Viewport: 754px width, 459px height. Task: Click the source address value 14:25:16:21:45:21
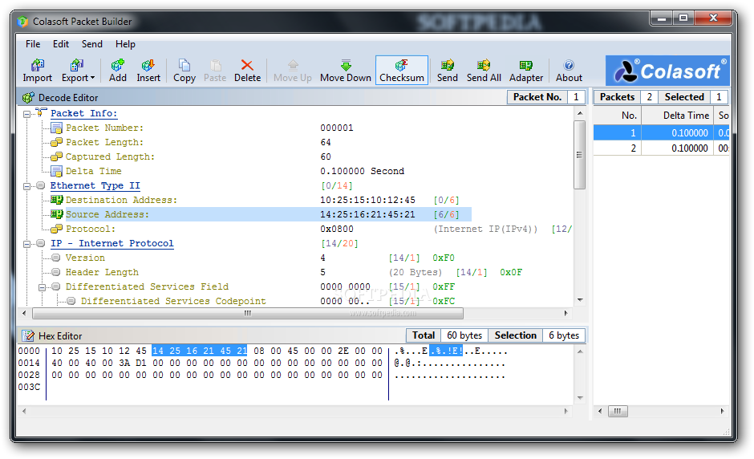point(367,214)
